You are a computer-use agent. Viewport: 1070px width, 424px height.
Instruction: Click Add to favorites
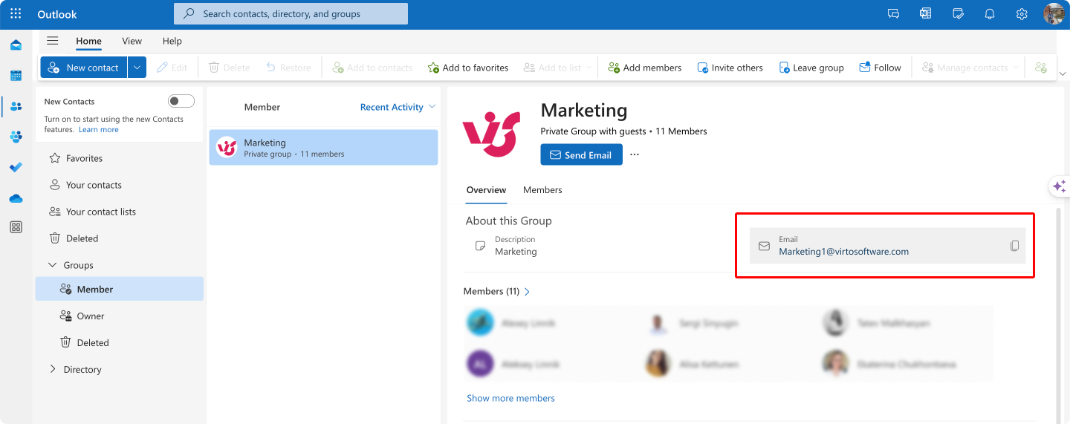pyautogui.click(x=468, y=68)
